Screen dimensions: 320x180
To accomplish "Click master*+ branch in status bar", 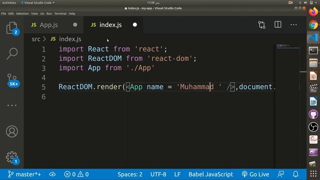I will [x=24, y=174].
